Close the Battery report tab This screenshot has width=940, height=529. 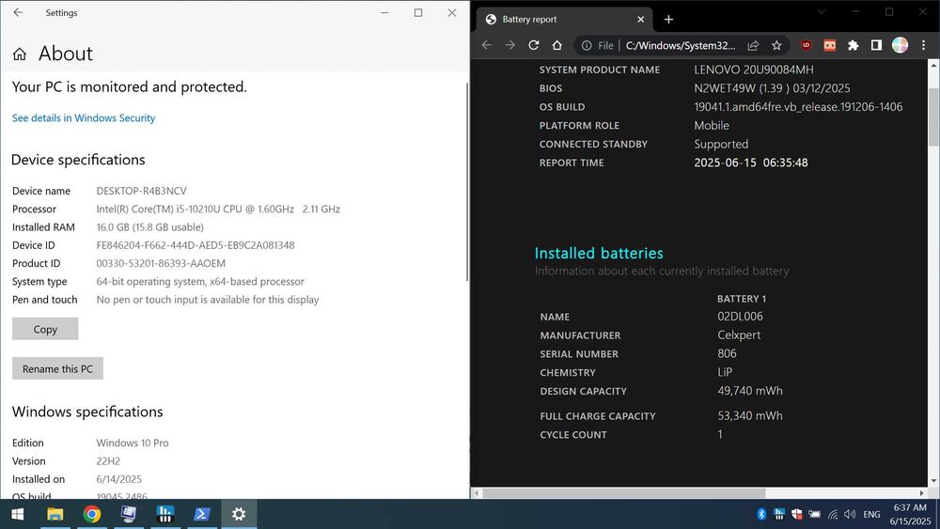point(640,19)
